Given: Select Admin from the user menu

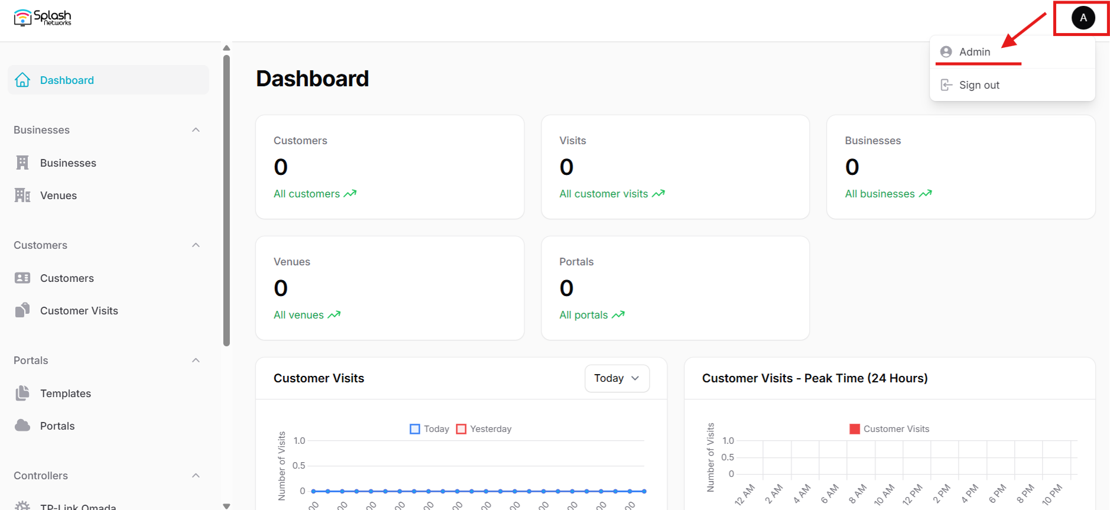Looking at the screenshot, I should pos(974,52).
